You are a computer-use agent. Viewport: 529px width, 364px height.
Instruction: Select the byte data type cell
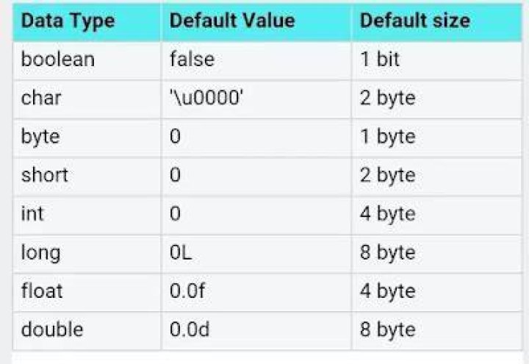(x=87, y=138)
